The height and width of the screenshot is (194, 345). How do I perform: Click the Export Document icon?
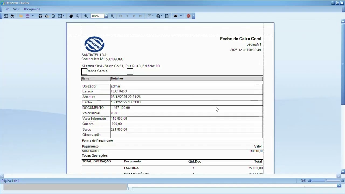[x=158, y=16]
